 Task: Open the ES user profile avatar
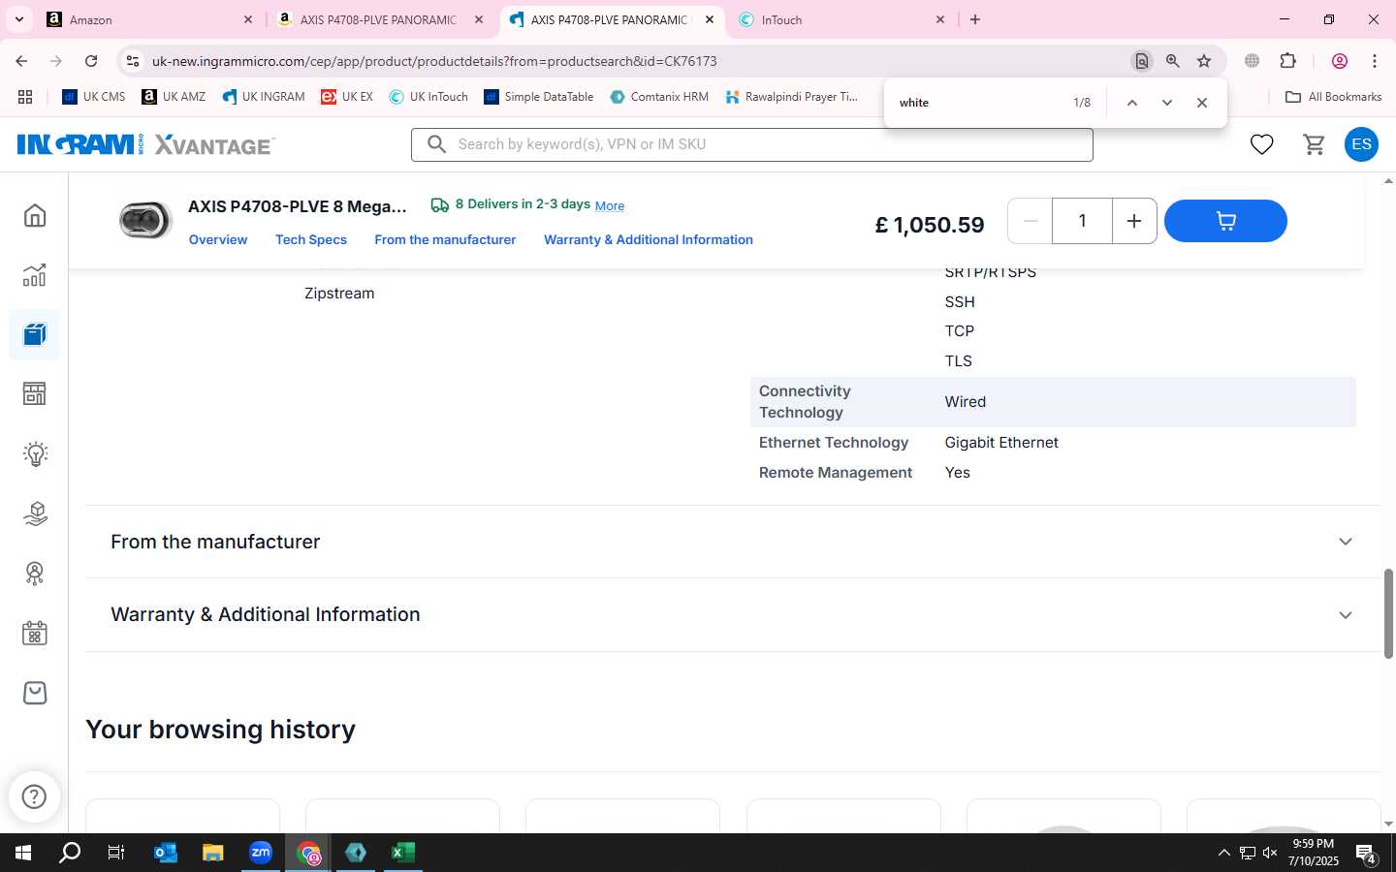(1361, 144)
